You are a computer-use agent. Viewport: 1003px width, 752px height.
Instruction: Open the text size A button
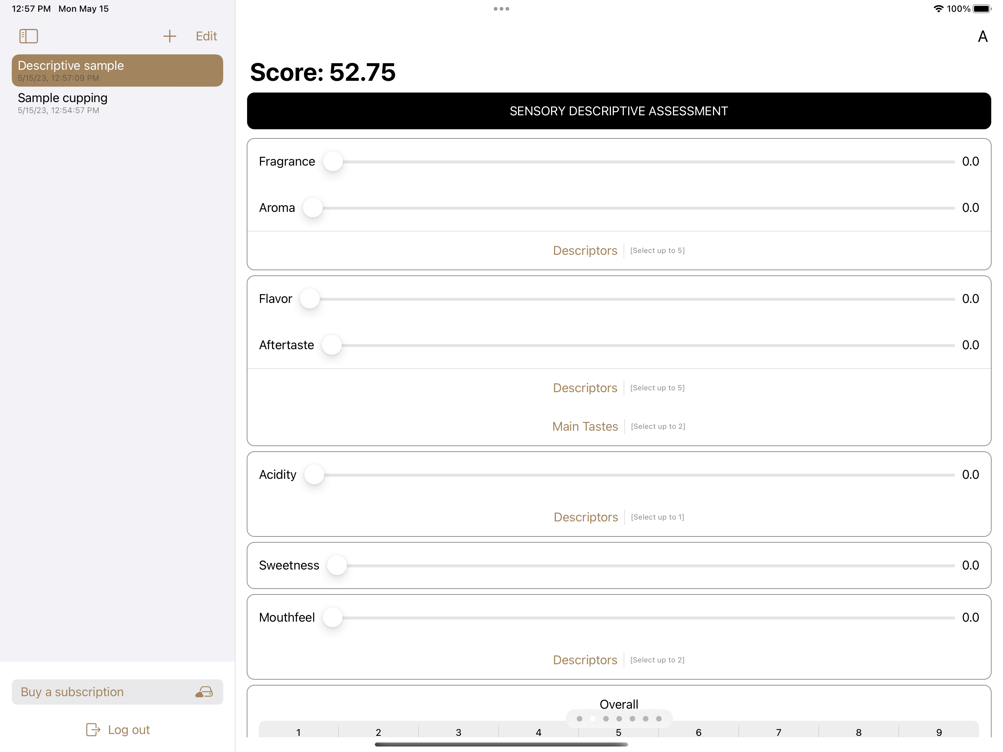pos(982,37)
